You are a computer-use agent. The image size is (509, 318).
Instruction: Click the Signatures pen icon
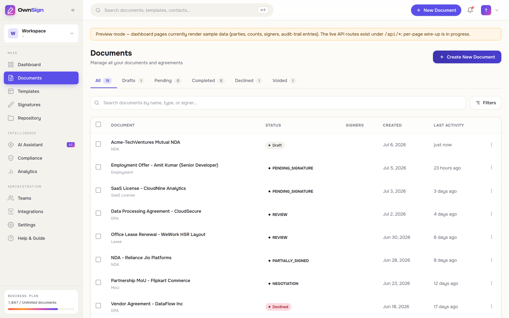pos(11,105)
